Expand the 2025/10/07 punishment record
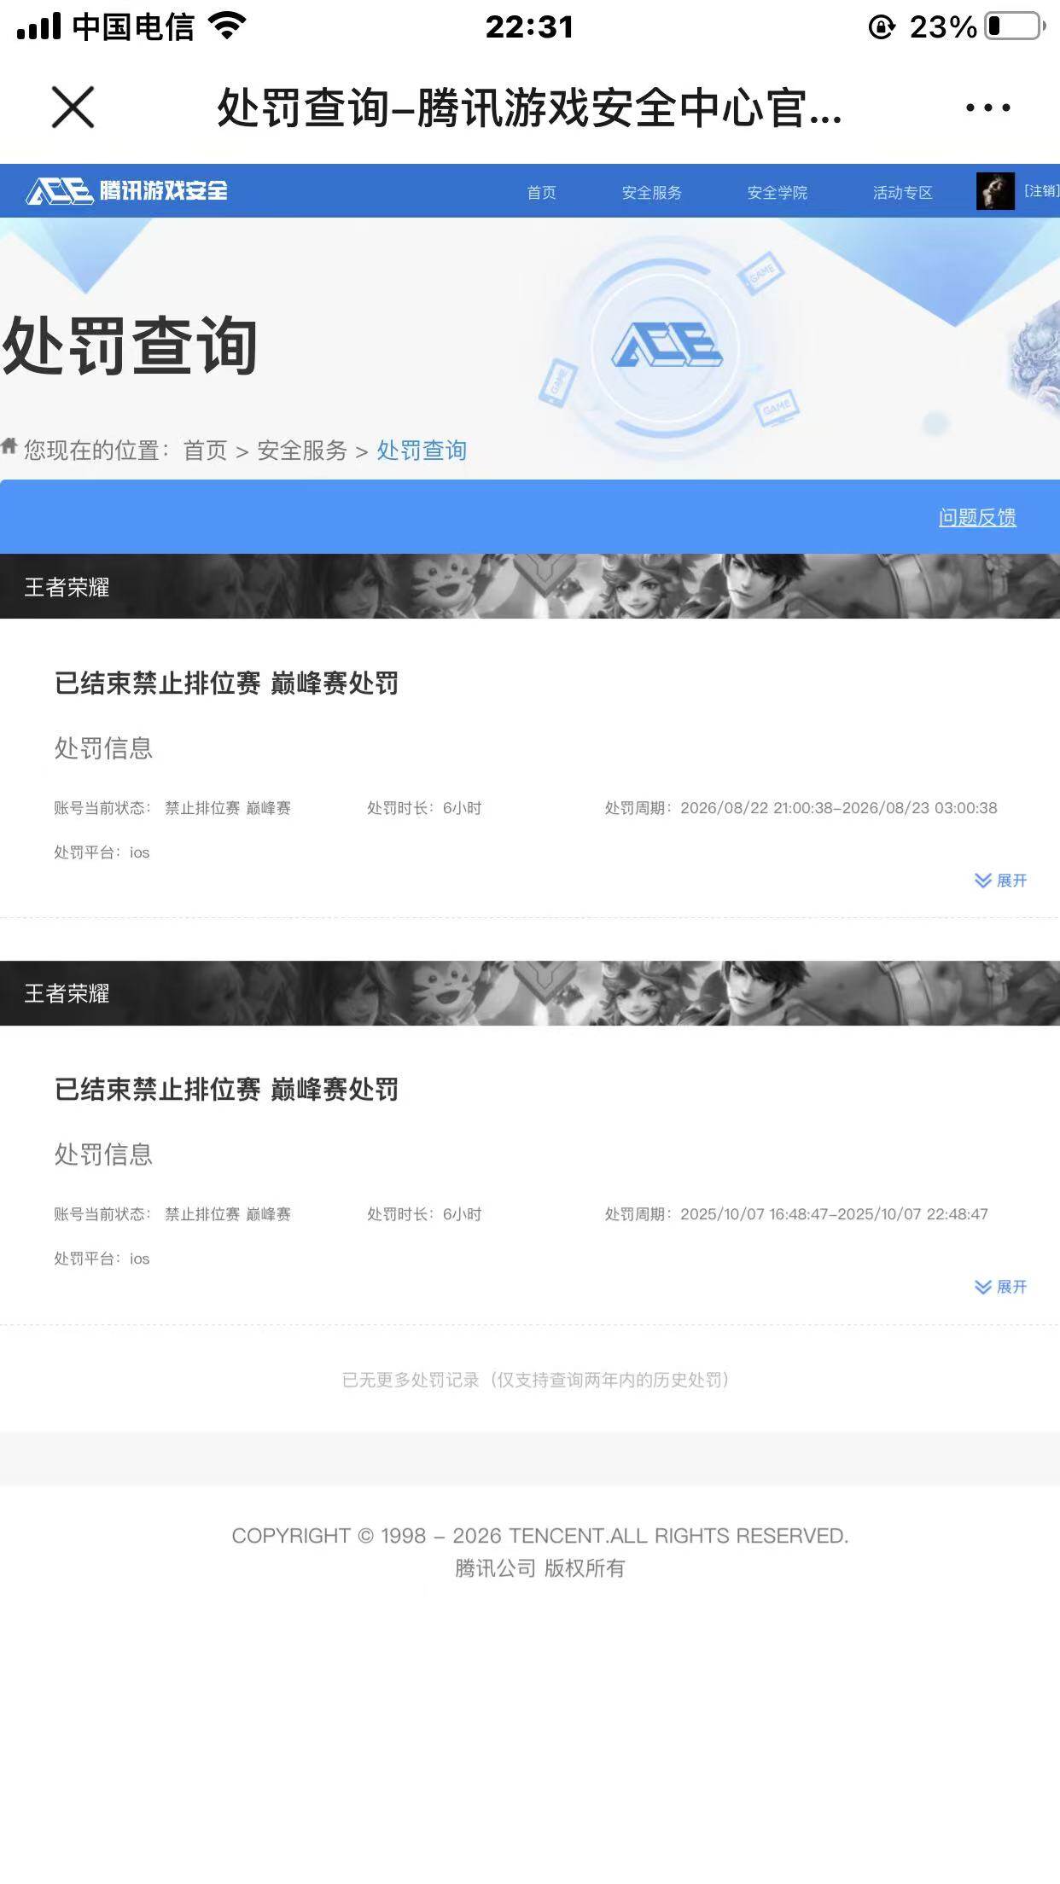Screen dimensions: 1060x1884 [1000, 1287]
